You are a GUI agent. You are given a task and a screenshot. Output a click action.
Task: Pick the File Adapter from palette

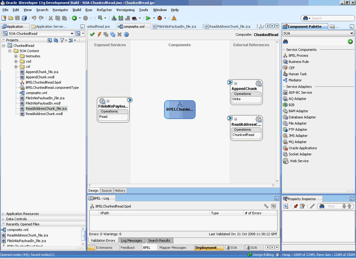[x=298, y=123]
